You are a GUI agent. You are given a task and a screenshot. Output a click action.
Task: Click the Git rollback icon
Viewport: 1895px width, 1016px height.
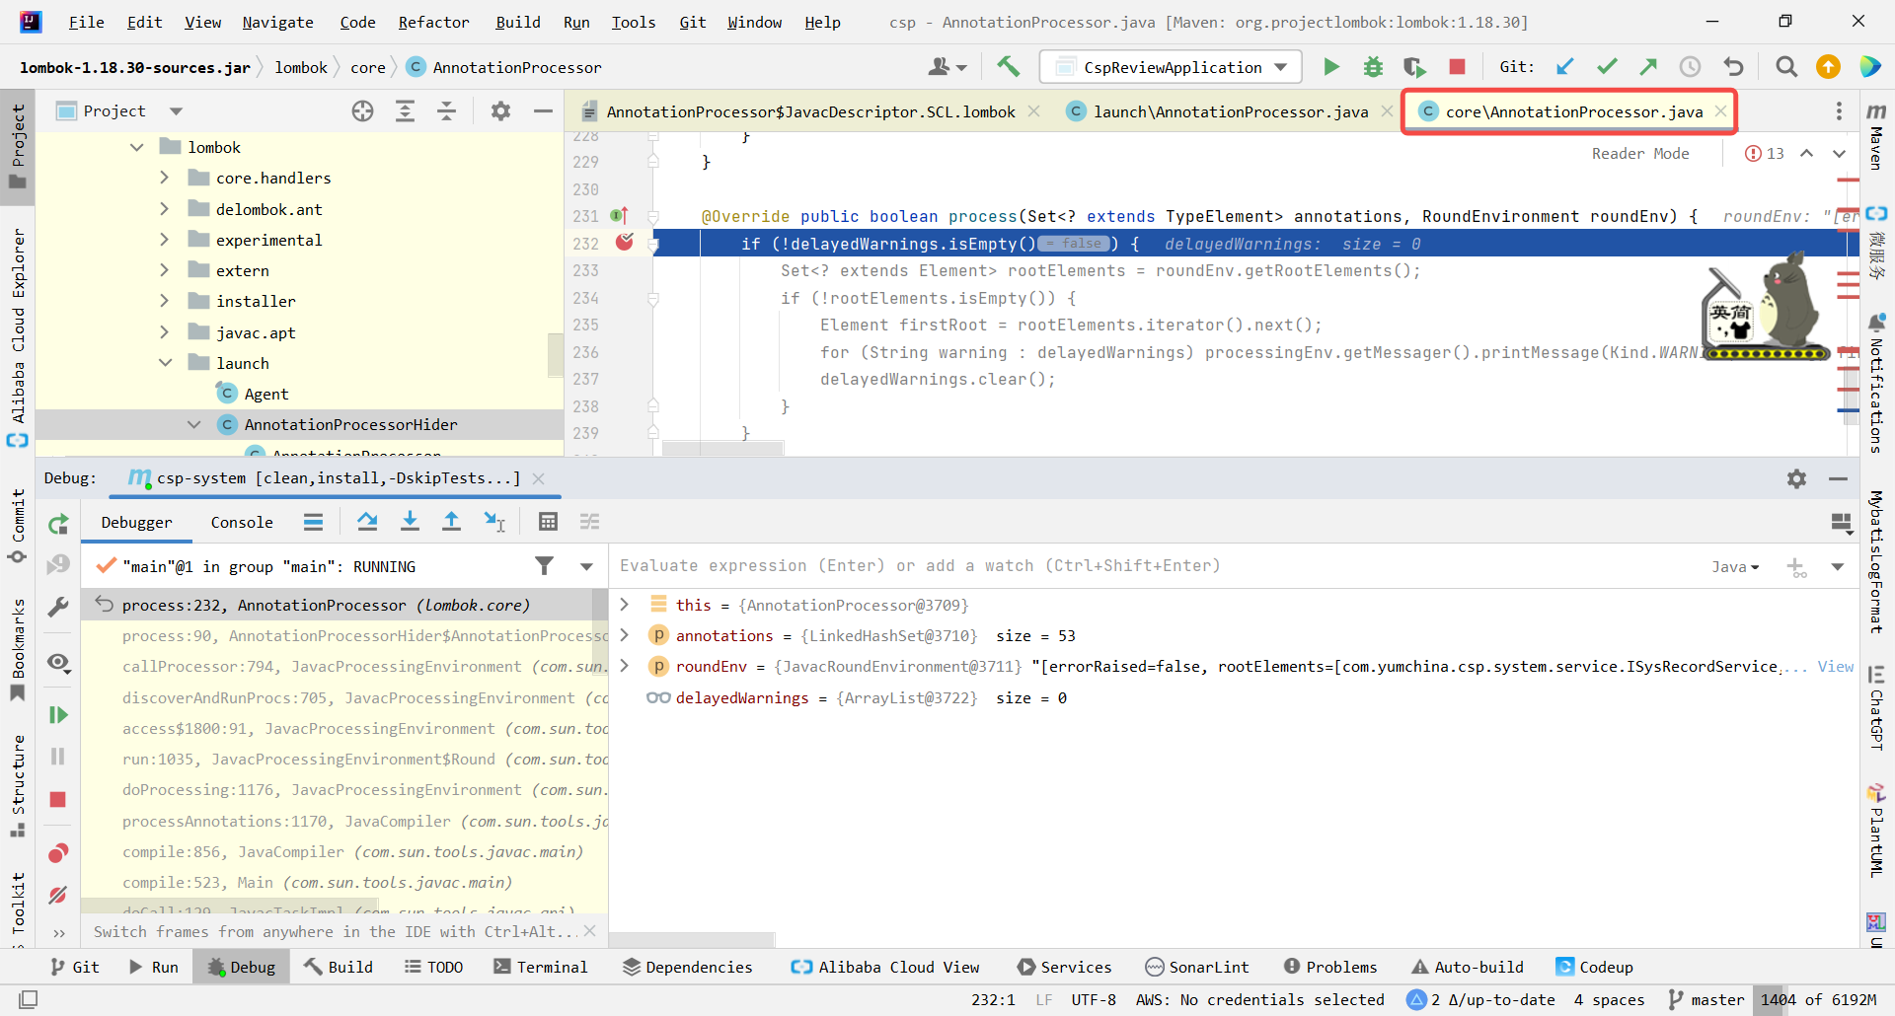(x=1733, y=66)
